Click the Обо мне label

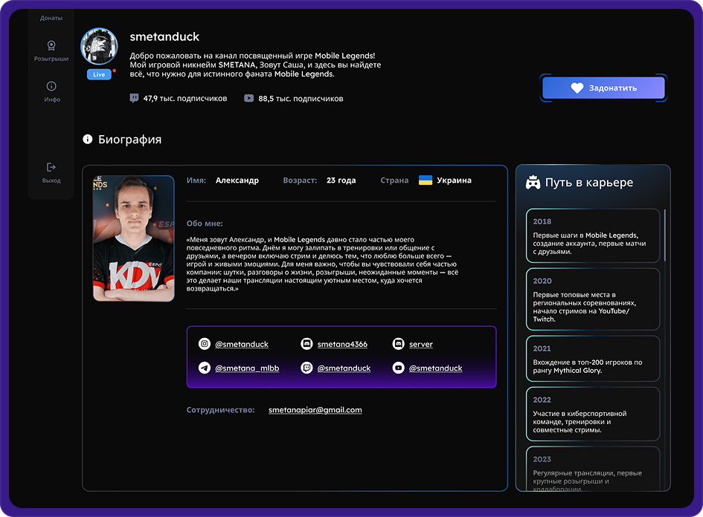pyautogui.click(x=205, y=223)
